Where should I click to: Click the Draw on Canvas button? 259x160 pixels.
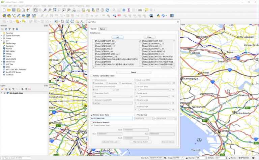click(x=168, y=142)
